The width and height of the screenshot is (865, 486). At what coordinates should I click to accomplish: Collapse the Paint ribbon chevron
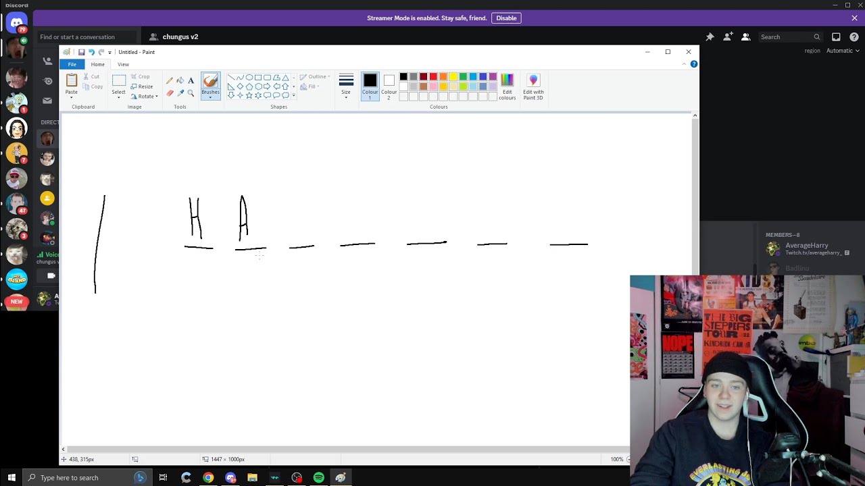pos(684,64)
